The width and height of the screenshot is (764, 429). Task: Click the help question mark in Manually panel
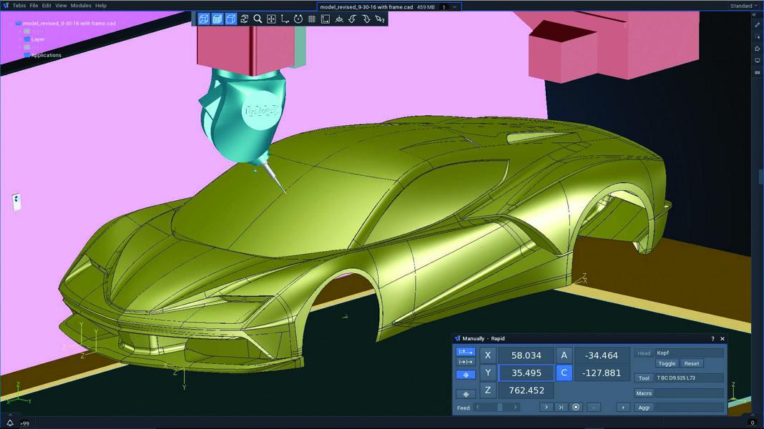(x=712, y=338)
